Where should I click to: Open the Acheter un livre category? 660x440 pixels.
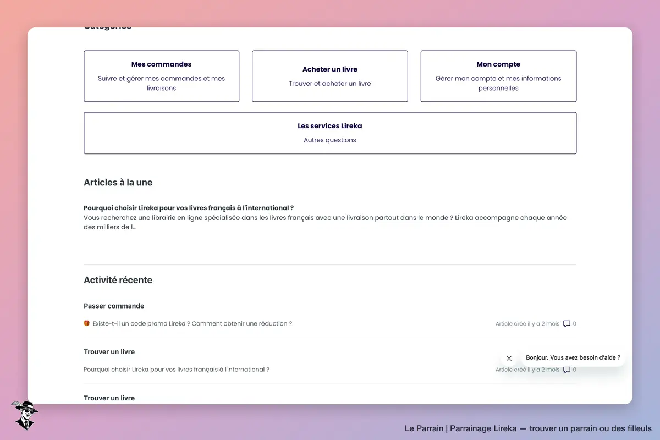(x=330, y=76)
